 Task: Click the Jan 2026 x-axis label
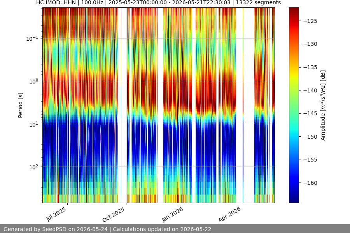172,214
